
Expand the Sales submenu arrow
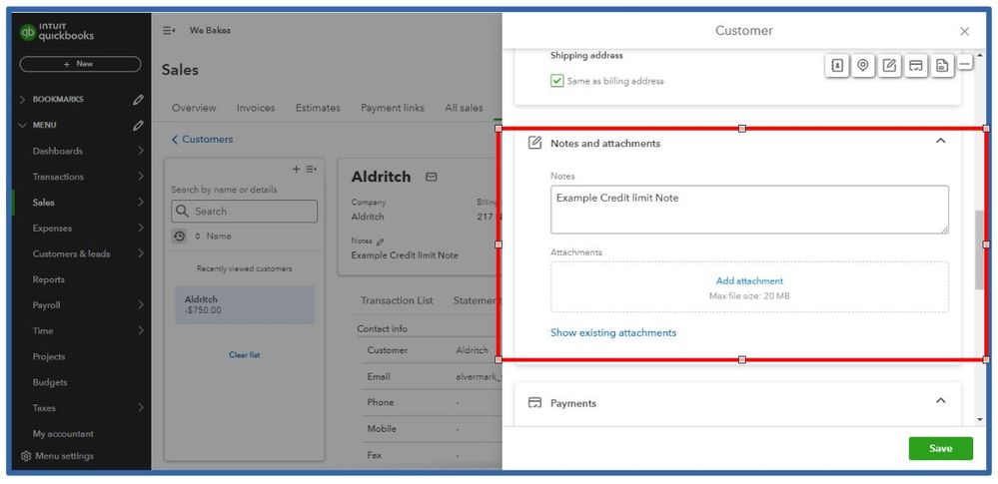(x=140, y=203)
